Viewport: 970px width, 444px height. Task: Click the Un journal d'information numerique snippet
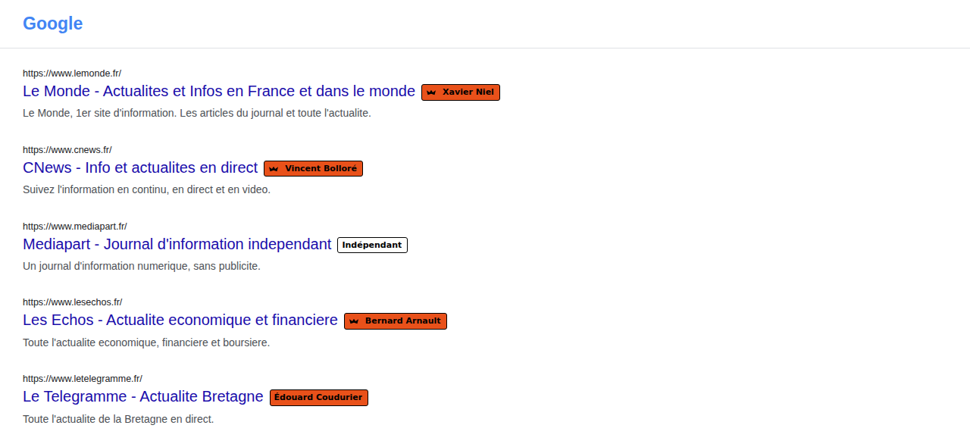coord(142,266)
